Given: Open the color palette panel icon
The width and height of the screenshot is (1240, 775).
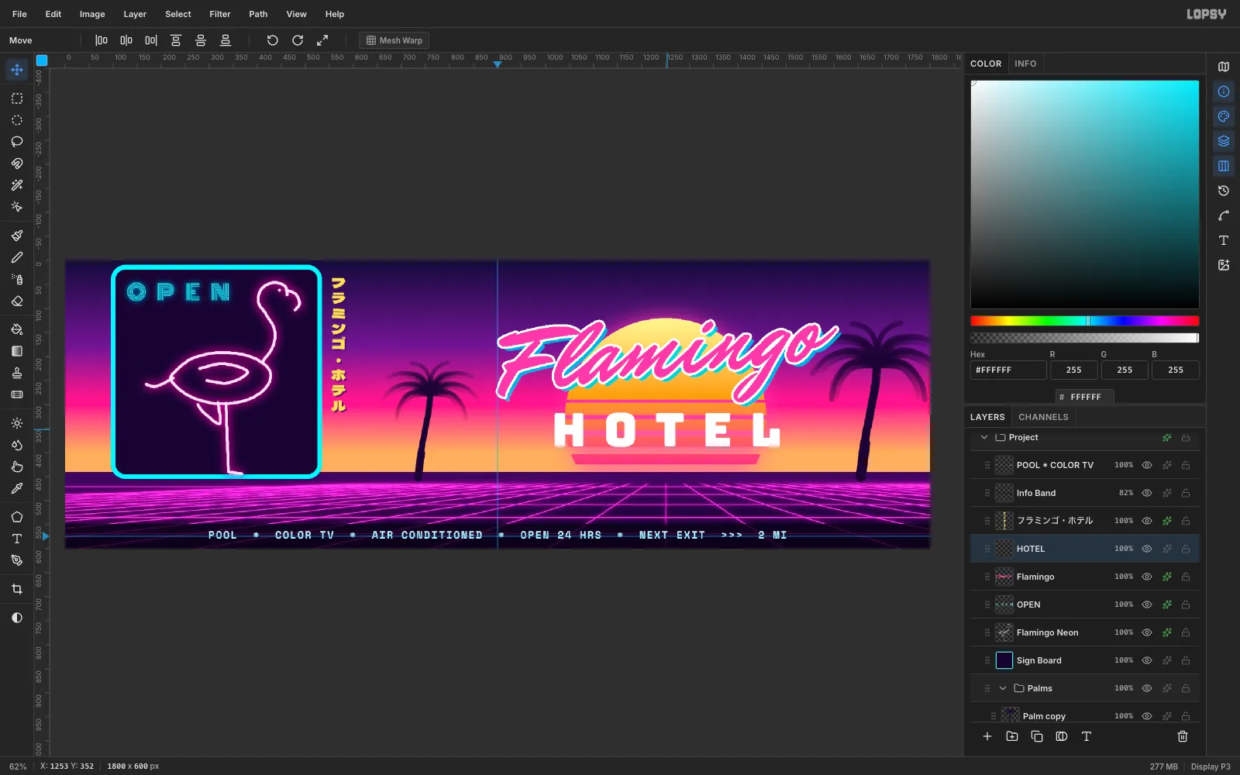Looking at the screenshot, I should coord(1224,116).
